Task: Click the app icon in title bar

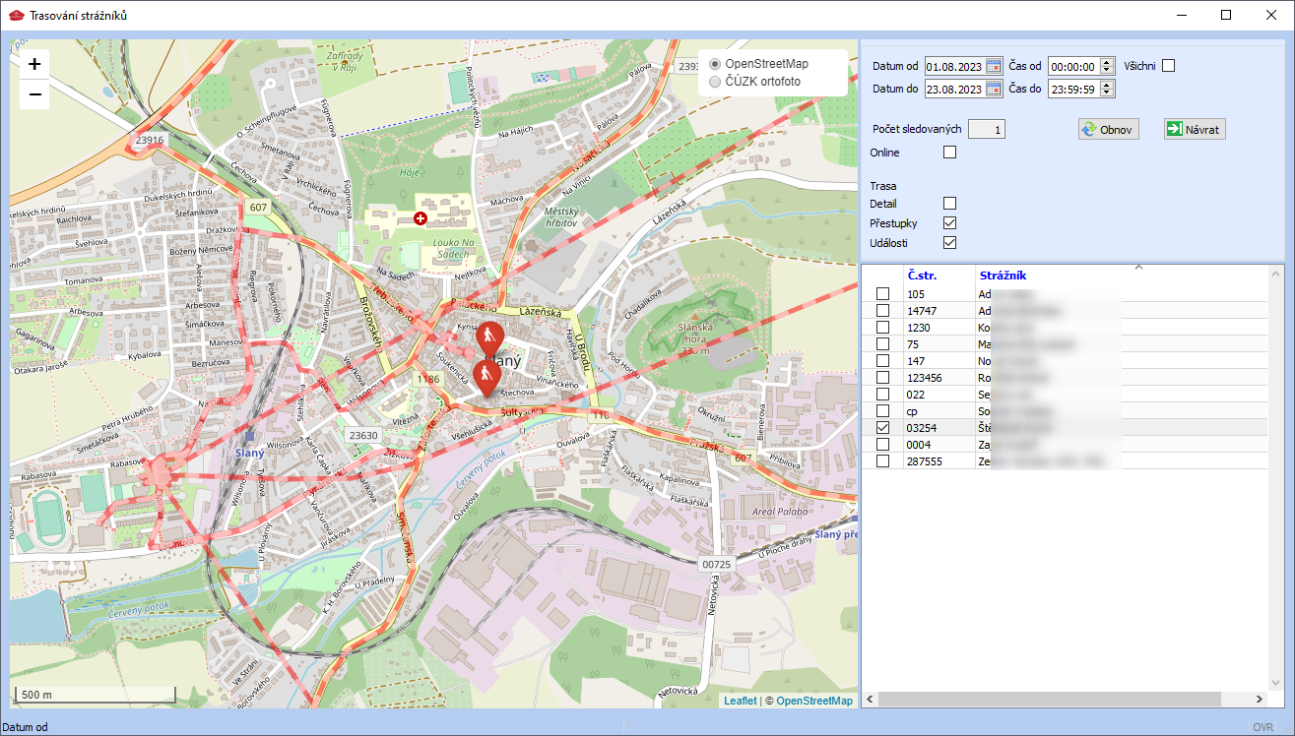Action: coord(15,16)
